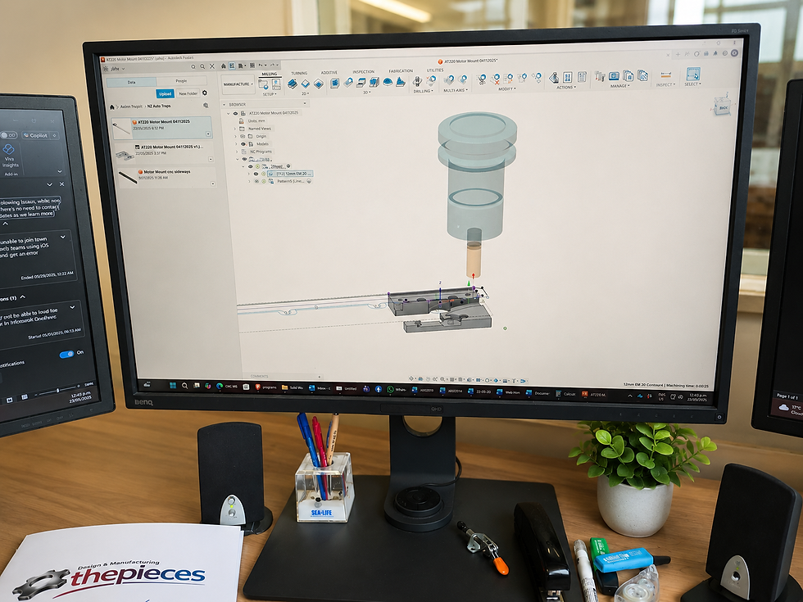Toggle visibility eye of 12mm EM operation
Screen dimensions: 803x602
click(x=256, y=174)
